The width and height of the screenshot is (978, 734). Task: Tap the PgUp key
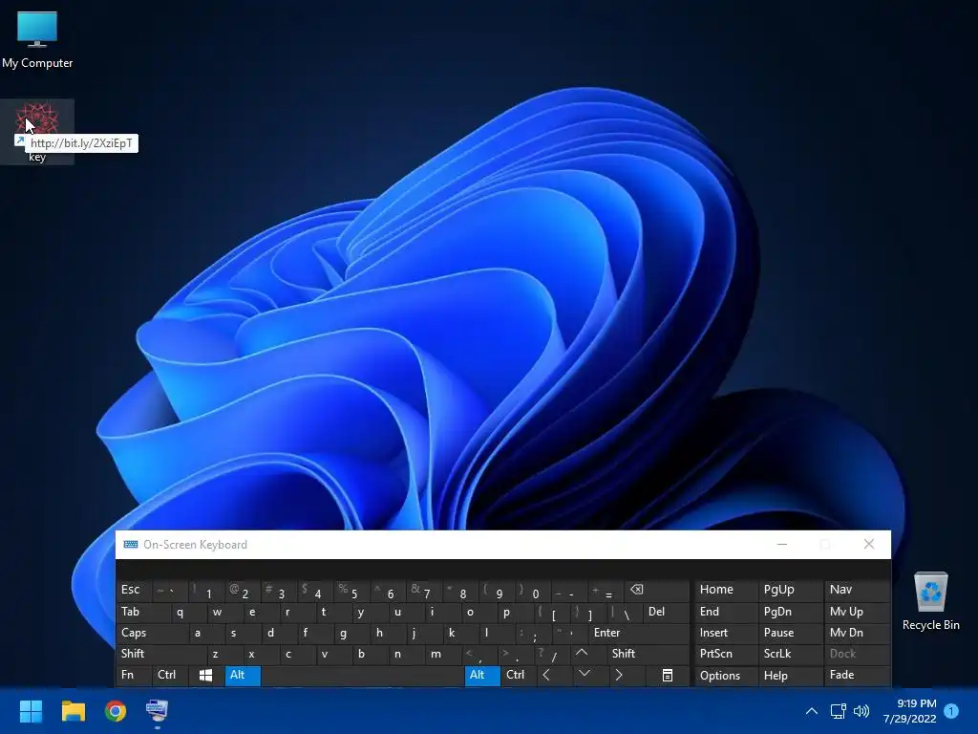[x=790, y=590]
